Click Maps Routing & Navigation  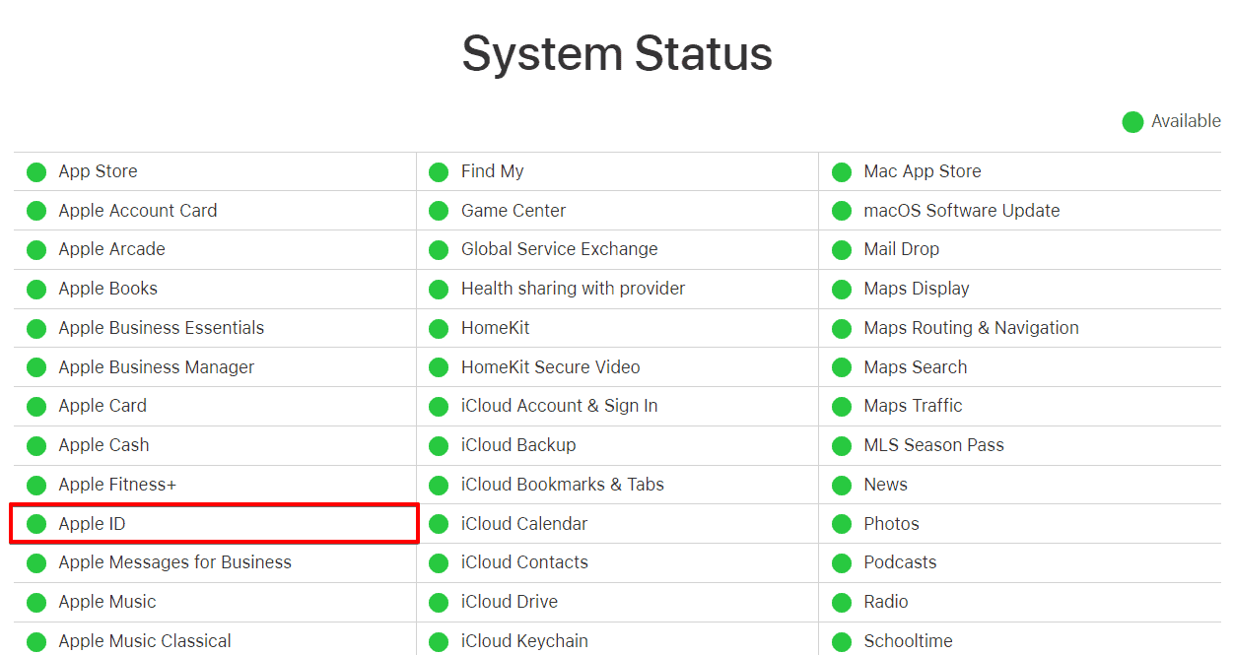coord(971,328)
